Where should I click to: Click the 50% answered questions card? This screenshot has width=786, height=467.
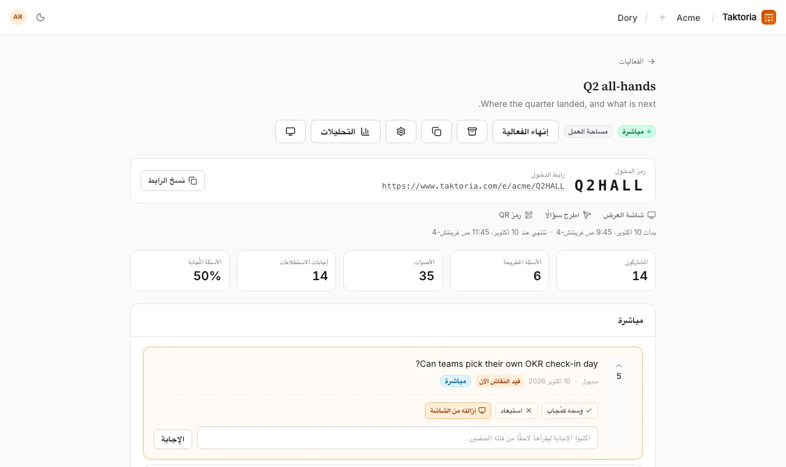pyautogui.click(x=180, y=270)
